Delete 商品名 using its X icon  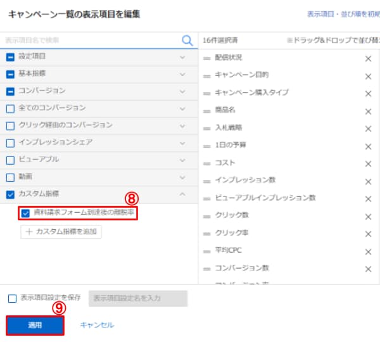tap(368, 111)
